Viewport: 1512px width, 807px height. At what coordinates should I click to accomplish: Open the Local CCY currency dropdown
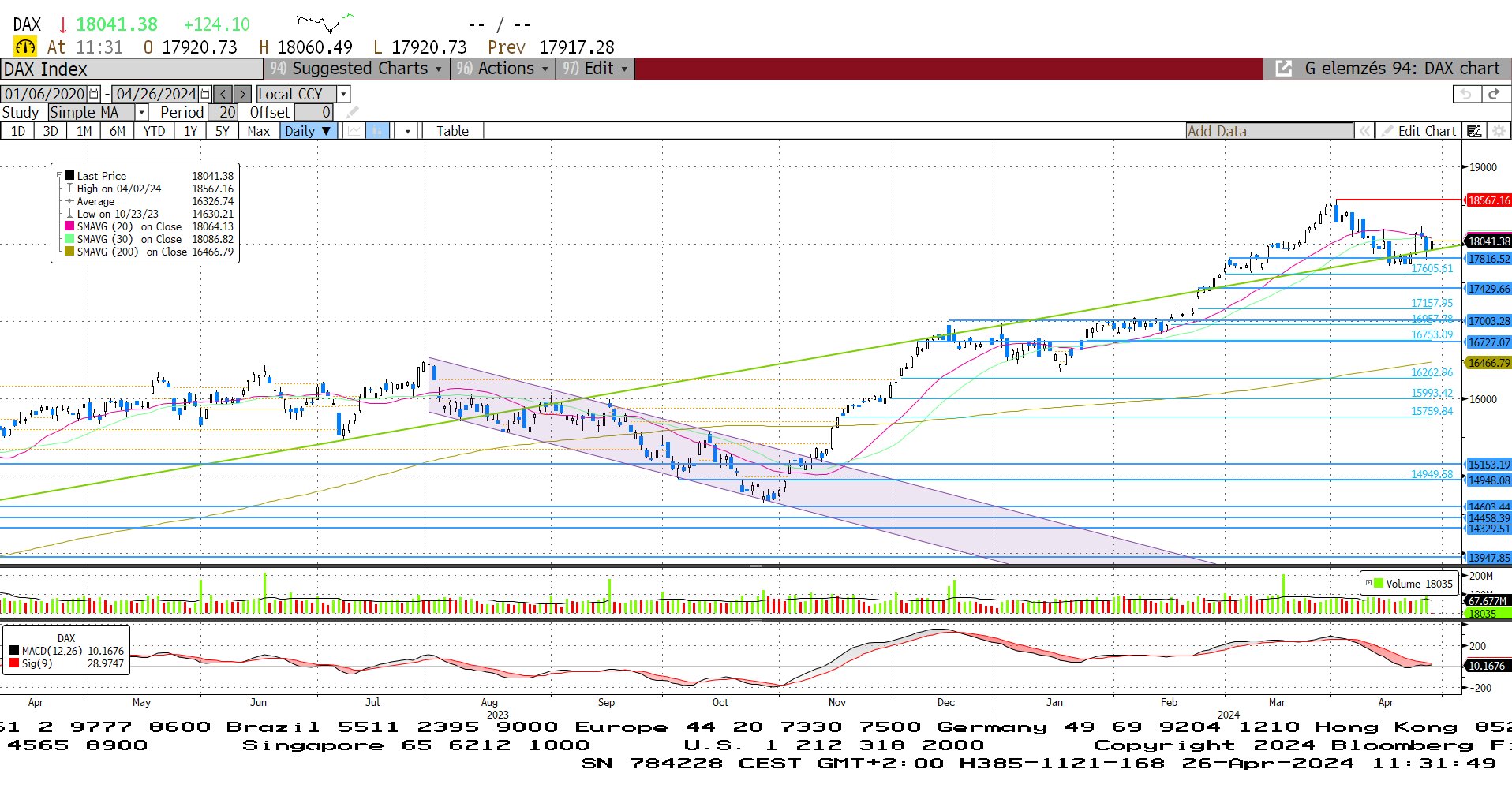(x=342, y=94)
